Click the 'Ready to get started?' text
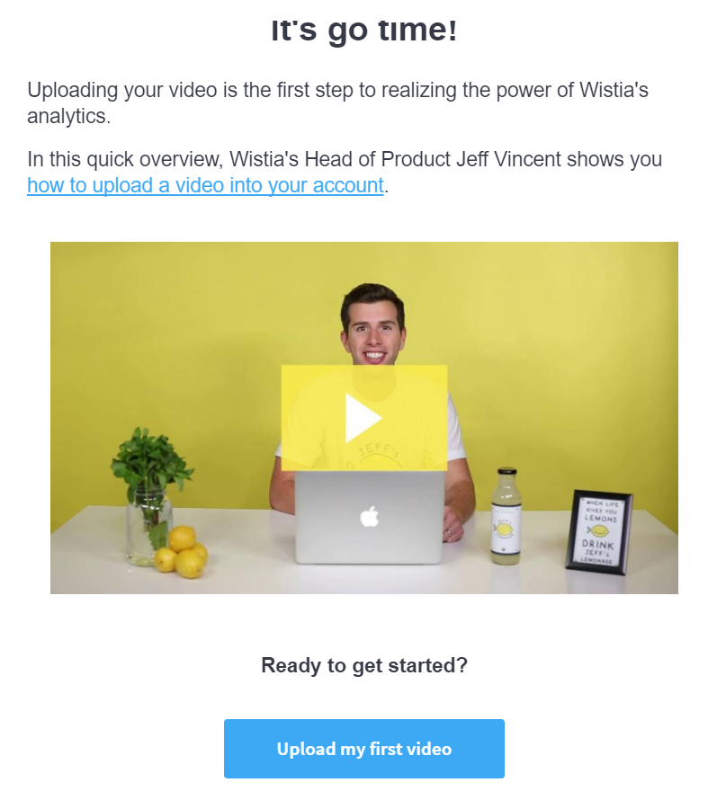The width and height of the screenshot is (726, 809). (x=364, y=665)
